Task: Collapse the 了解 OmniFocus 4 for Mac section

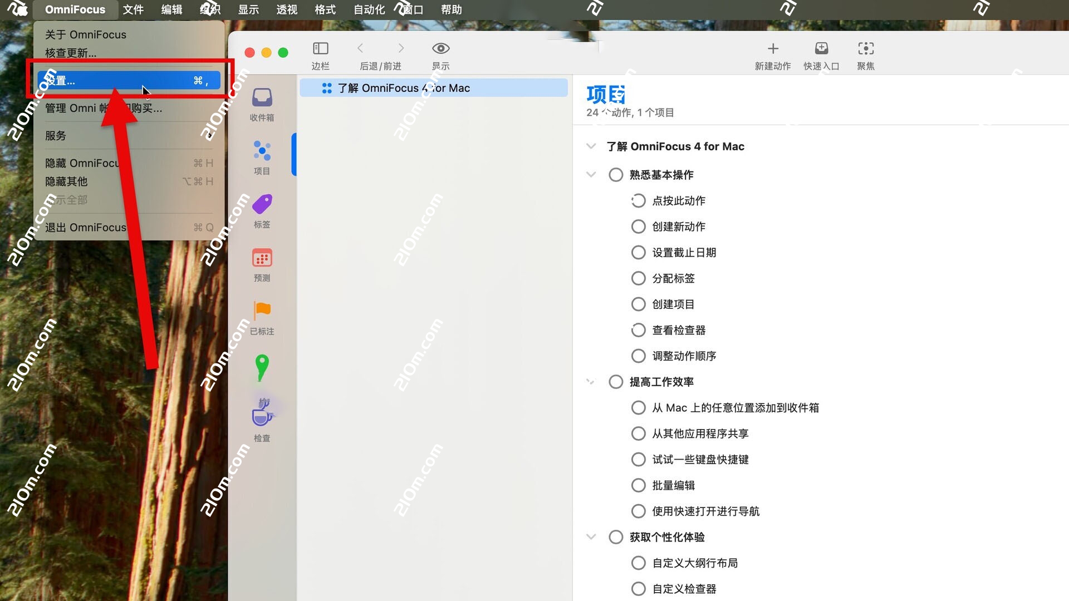Action: [591, 146]
